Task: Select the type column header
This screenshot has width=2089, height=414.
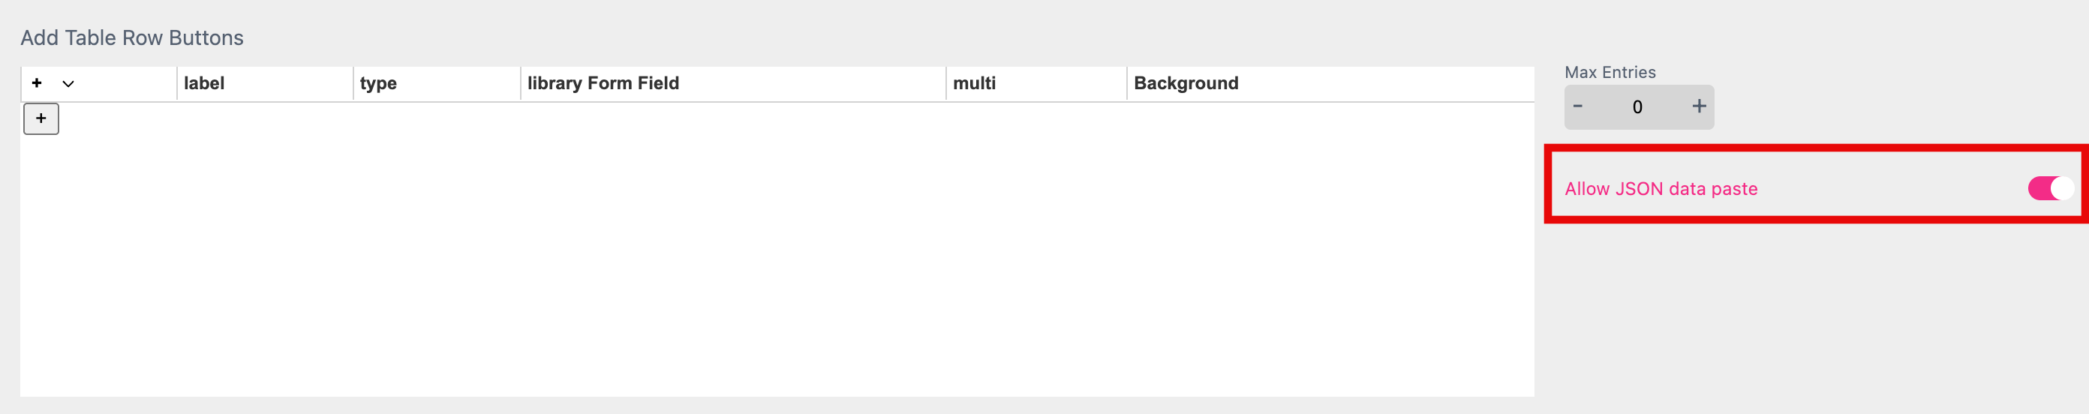Action: (x=378, y=83)
